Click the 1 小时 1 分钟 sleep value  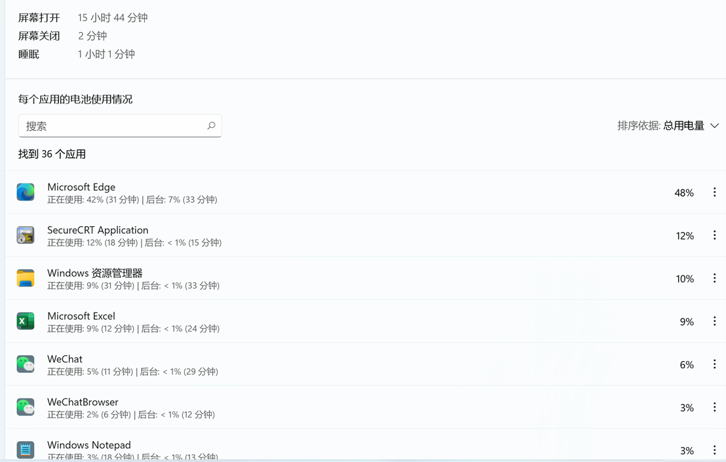(x=106, y=54)
